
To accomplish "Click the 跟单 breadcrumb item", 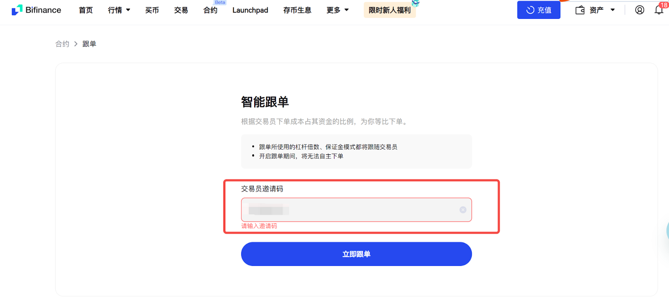I will tap(89, 44).
